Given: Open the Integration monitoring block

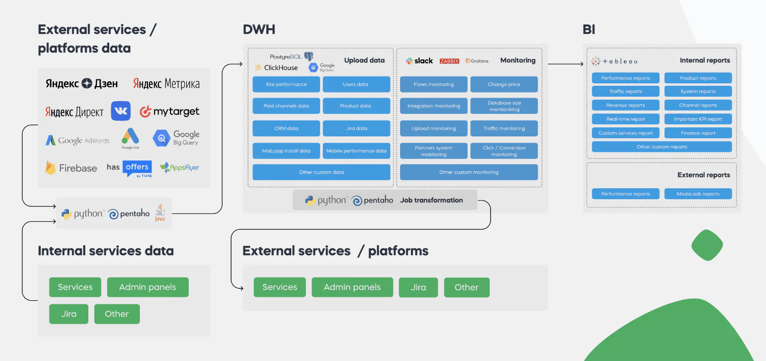Looking at the screenshot, I should click(x=434, y=106).
